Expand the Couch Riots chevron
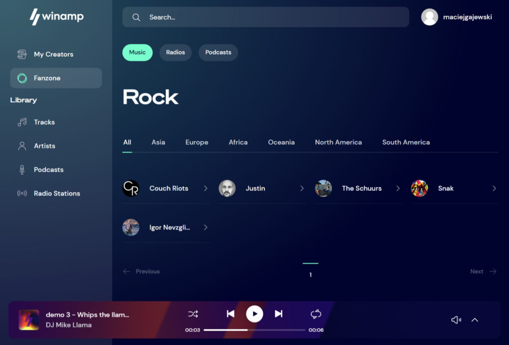Screen dimensions: 509x345 (206, 188)
